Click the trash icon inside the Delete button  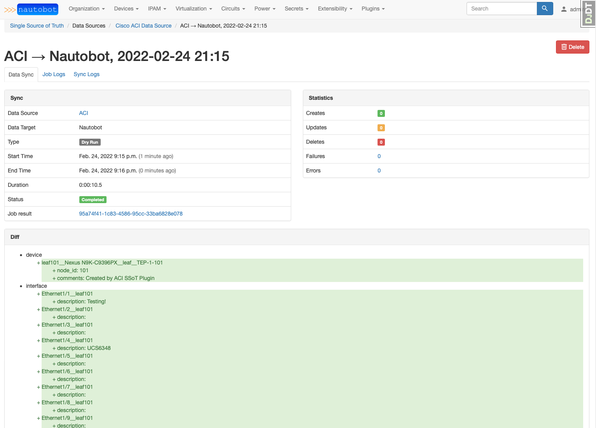[x=564, y=47]
